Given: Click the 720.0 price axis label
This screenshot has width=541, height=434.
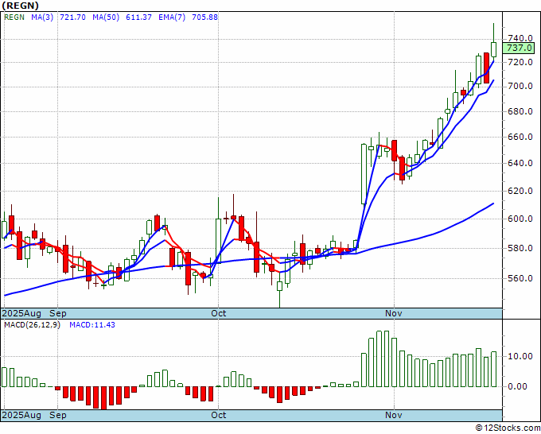Looking at the screenshot, I should pyautogui.click(x=520, y=62).
